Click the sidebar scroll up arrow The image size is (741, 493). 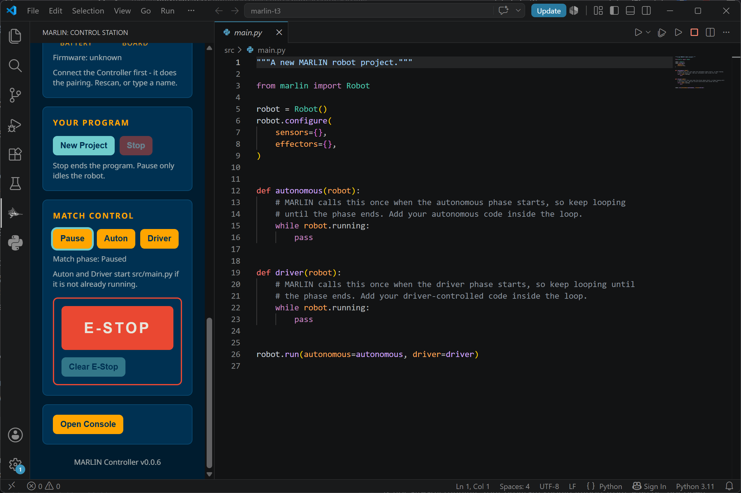[209, 48]
